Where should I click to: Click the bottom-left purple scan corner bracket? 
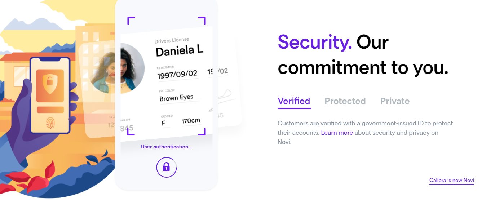click(x=131, y=132)
